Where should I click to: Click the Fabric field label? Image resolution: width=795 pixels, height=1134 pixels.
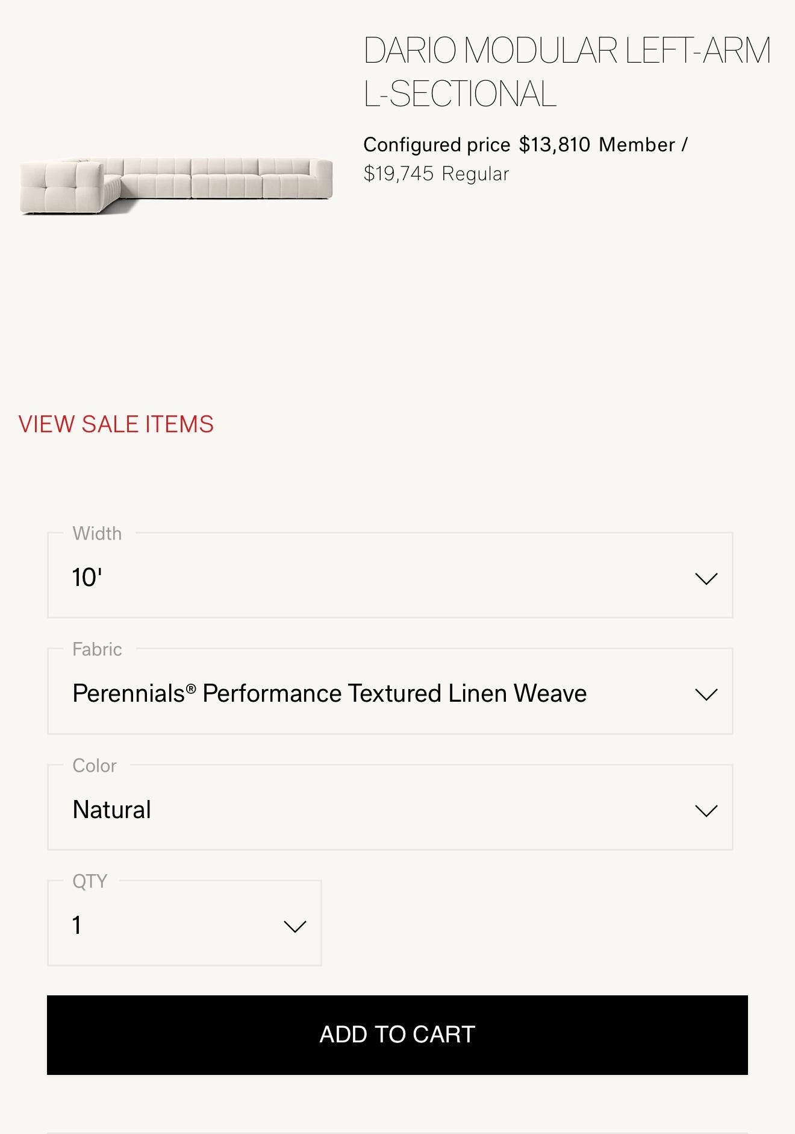[97, 649]
